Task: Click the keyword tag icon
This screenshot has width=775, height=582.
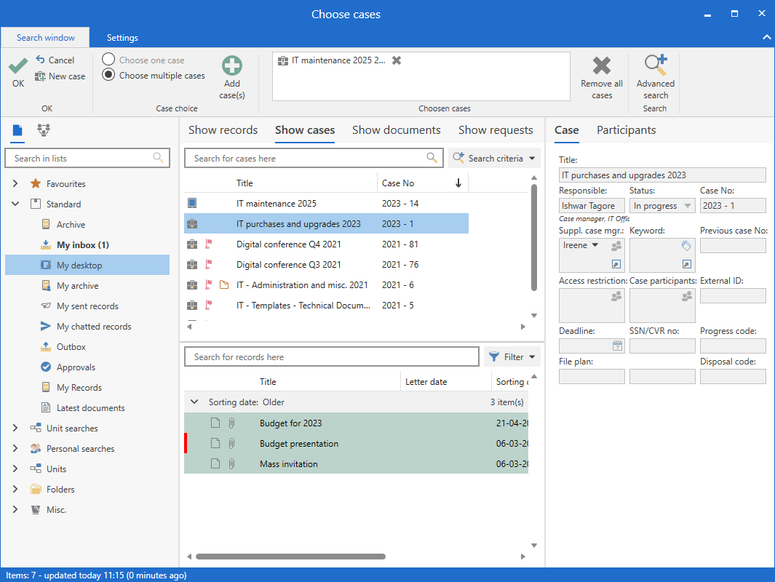Action: 686,246
